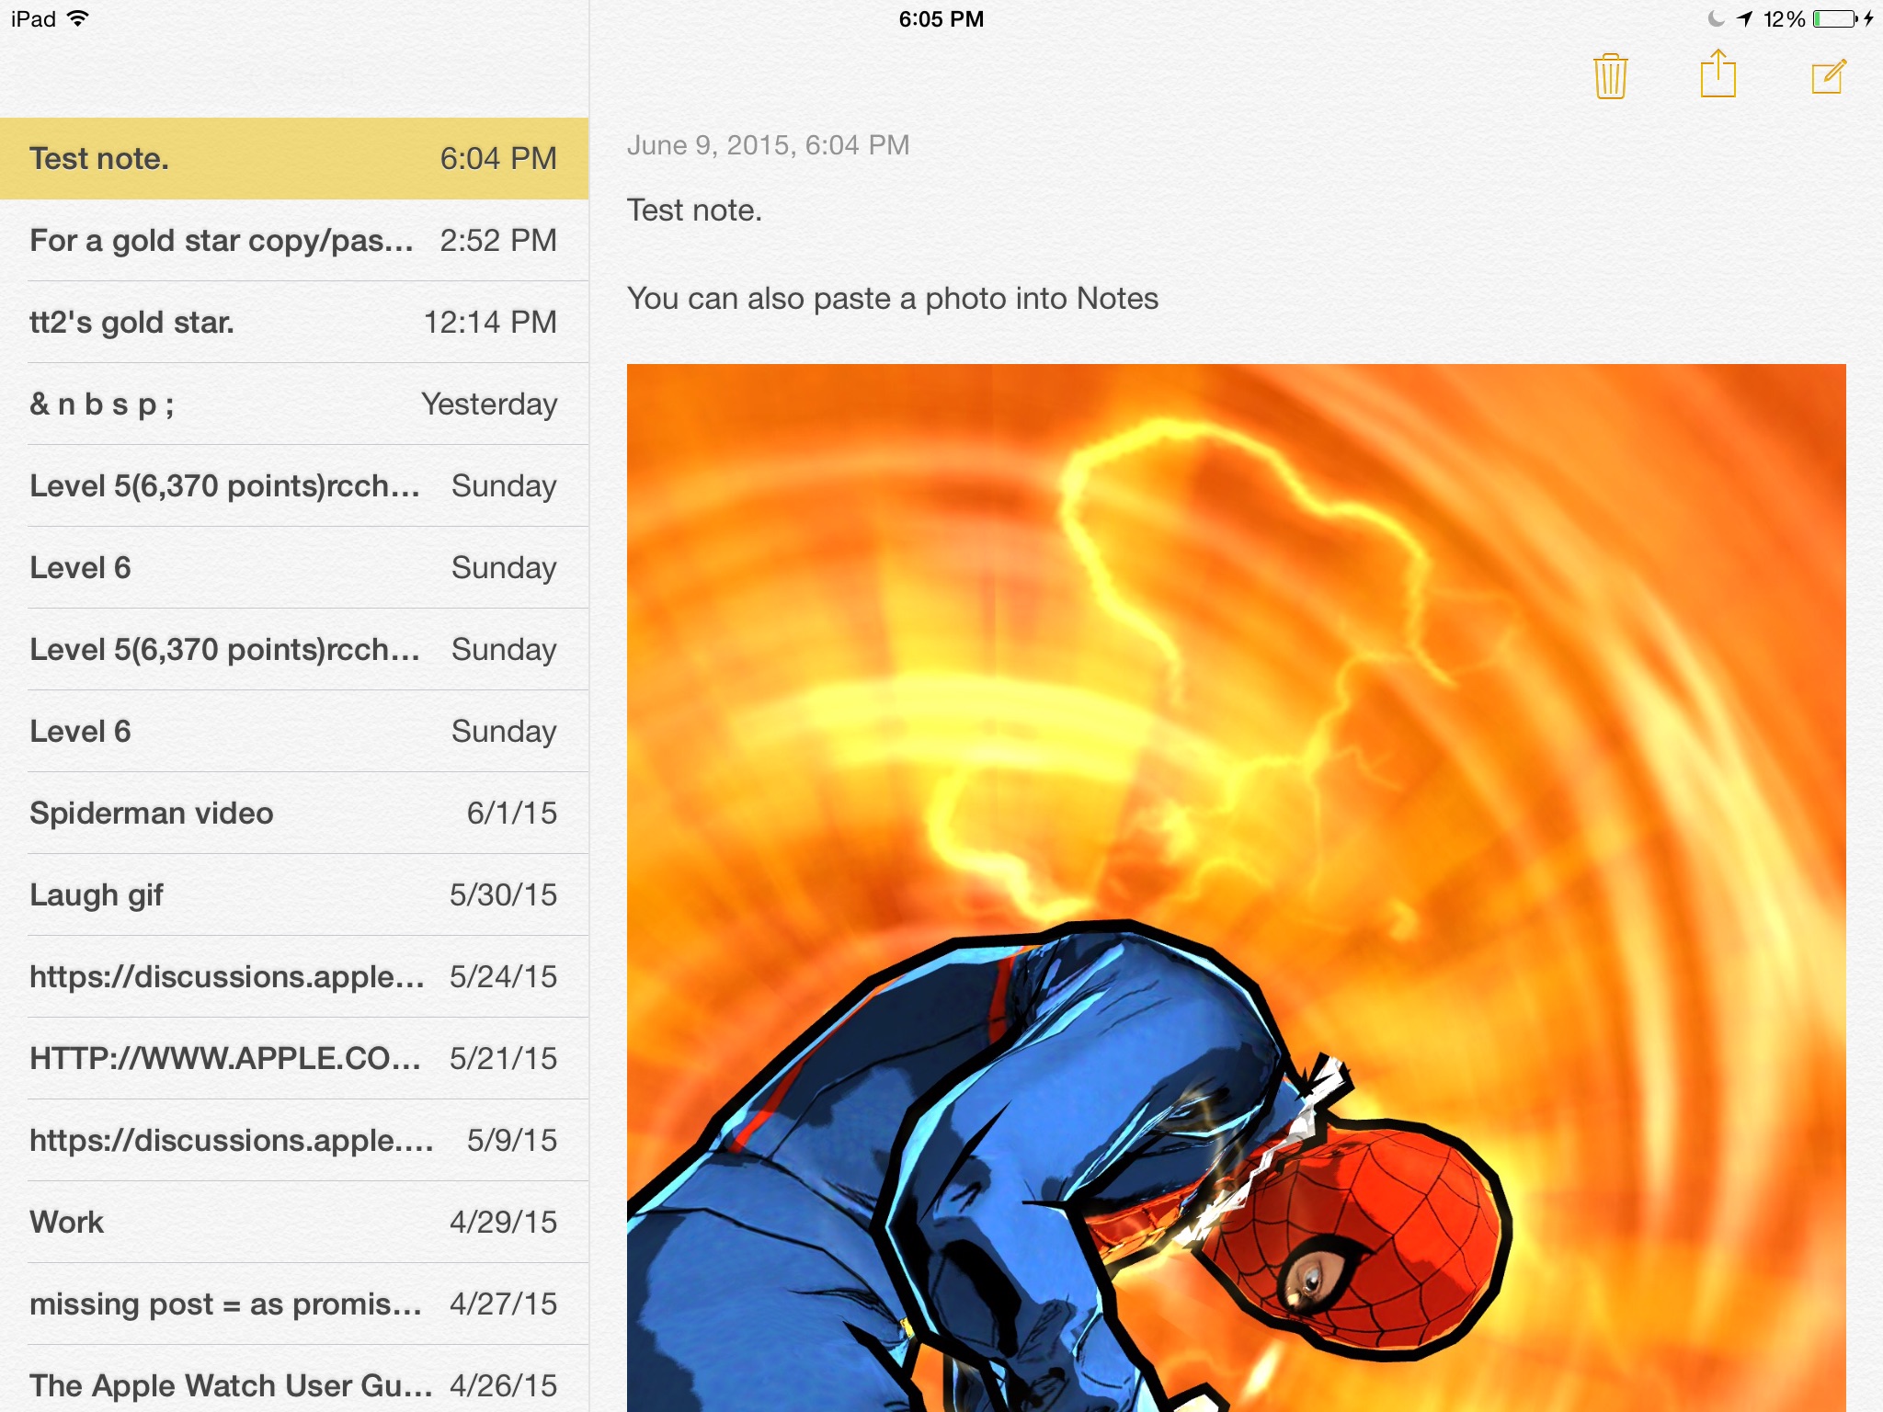The height and width of the screenshot is (1412, 1883).
Task: Tap the 'You can also paste' text line
Action: [892, 299]
